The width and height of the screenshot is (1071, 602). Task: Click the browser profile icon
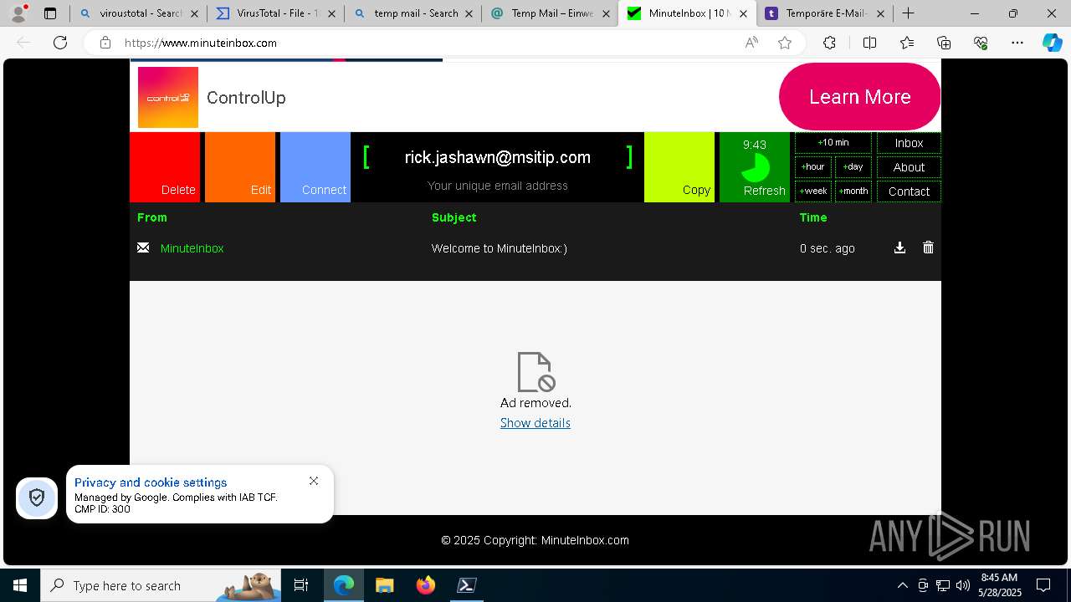click(x=18, y=13)
